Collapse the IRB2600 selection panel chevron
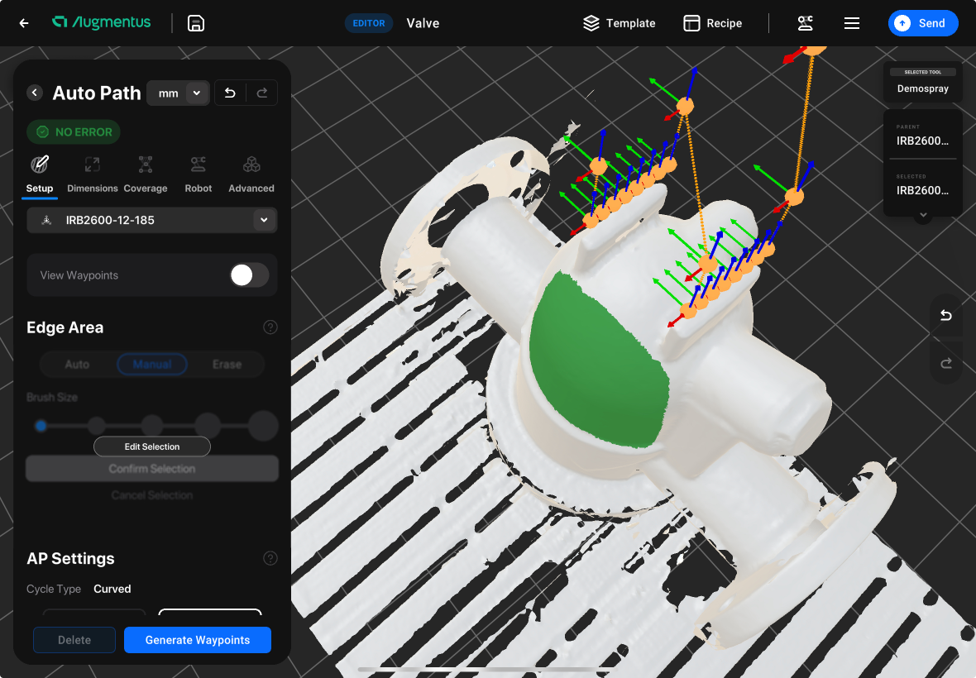This screenshot has width=976, height=678. tap(923, 214)
